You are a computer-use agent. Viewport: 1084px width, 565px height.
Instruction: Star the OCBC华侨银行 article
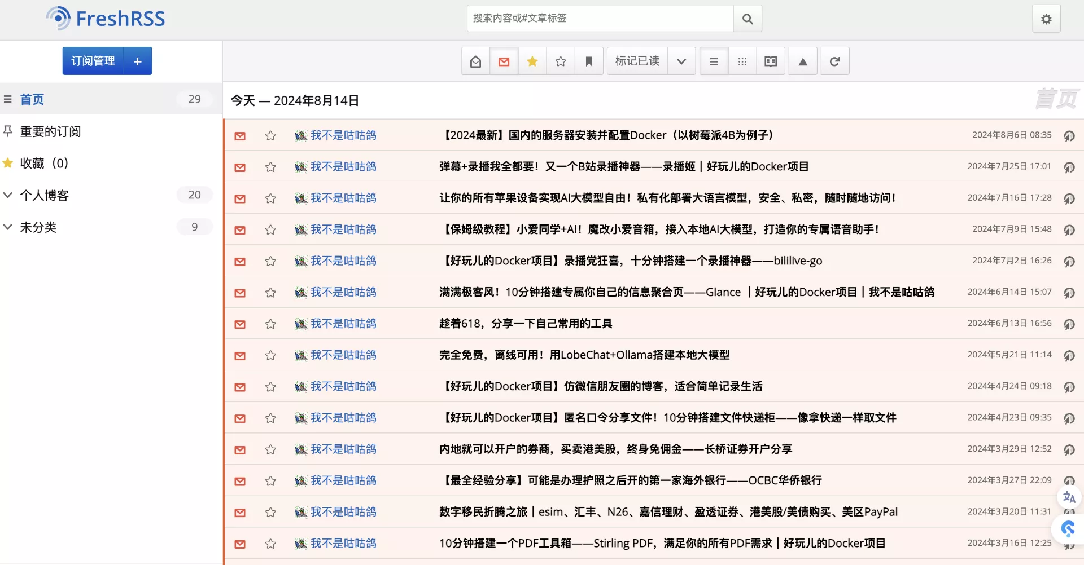270,481
